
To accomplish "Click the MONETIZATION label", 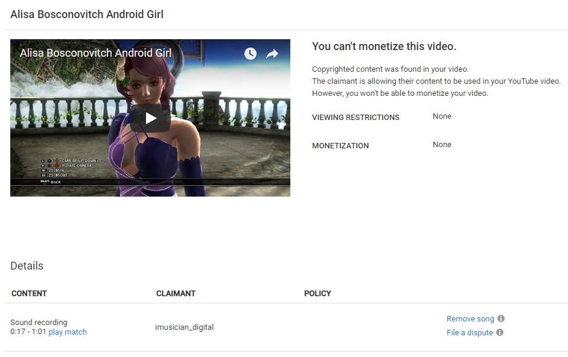I will (340, 145).
